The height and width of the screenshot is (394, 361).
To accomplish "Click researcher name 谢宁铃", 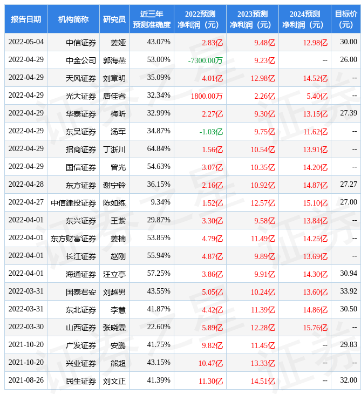I will (114, 185).
